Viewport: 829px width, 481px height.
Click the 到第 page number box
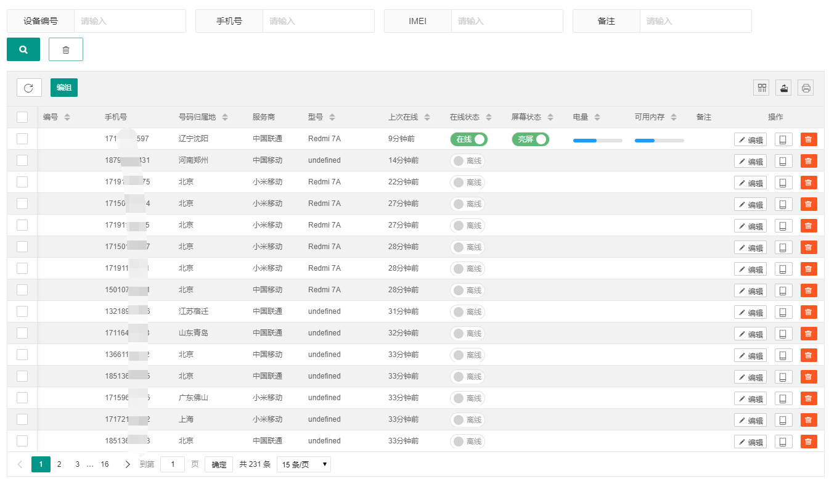tap(173, 464)
